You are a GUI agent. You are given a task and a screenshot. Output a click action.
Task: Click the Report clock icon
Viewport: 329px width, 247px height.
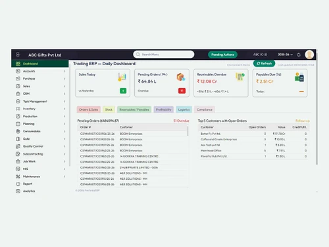pos(18,184)
